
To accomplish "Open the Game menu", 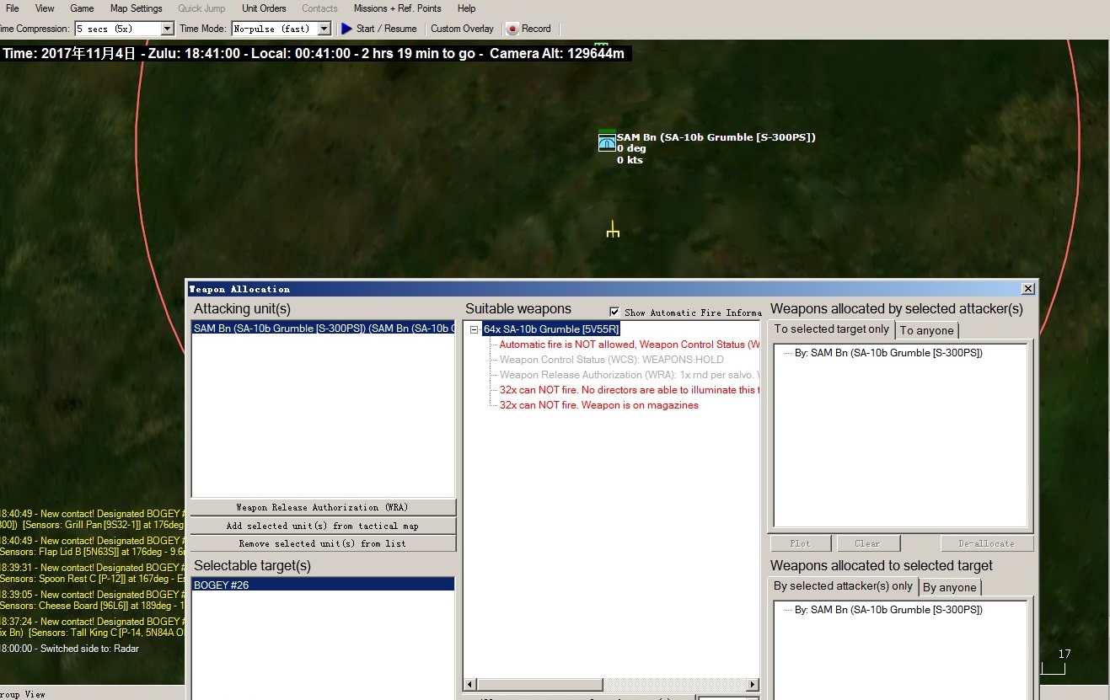I will 82,8.
